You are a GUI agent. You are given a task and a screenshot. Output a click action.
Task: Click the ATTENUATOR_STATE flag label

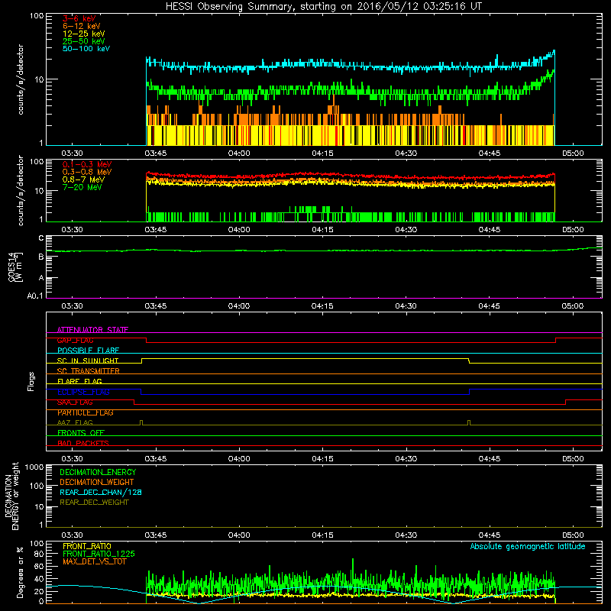coord(92,330)
